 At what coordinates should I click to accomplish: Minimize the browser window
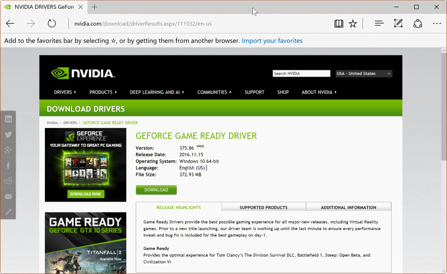(x=396, y=7)
